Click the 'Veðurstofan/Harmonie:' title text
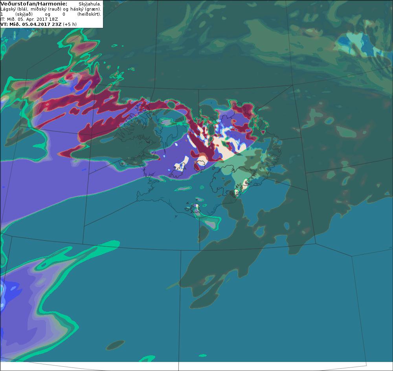393x371 pixels. [34, 4]
